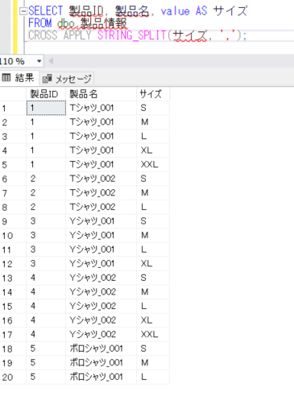
Task: Click XXL size cell in row 17
Action: 153,335
